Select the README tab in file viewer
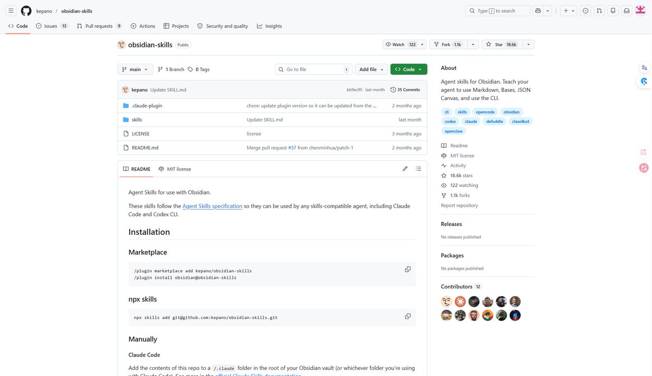The image size is (652, 376). (137, 169)
